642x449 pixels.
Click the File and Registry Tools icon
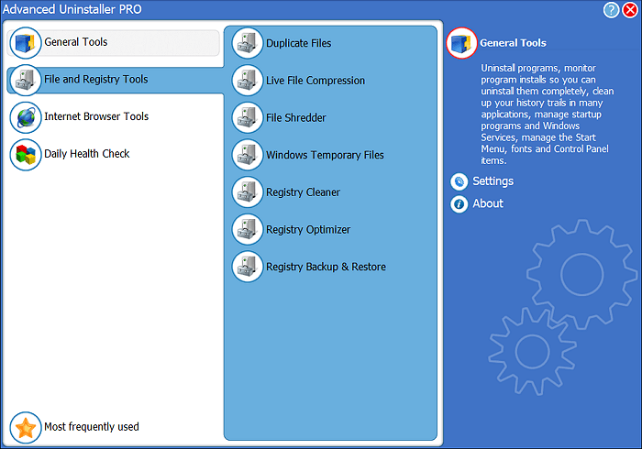click(x=26, y=80)
